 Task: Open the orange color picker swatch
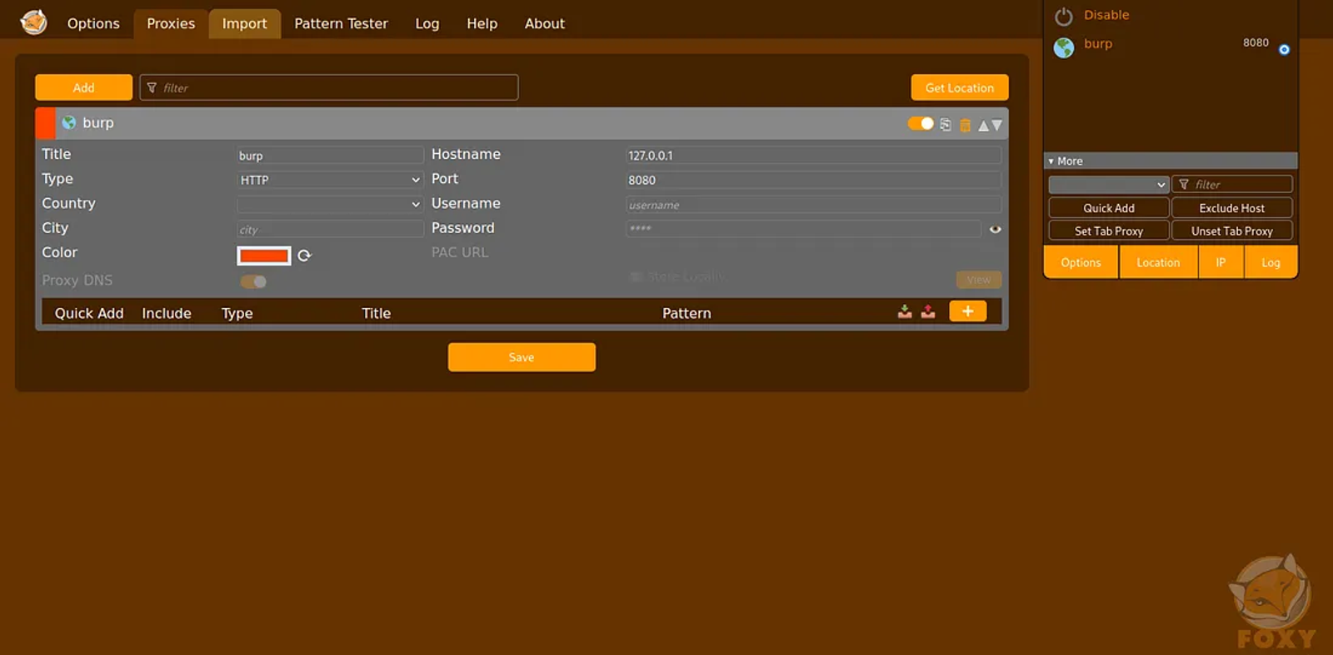264,256
